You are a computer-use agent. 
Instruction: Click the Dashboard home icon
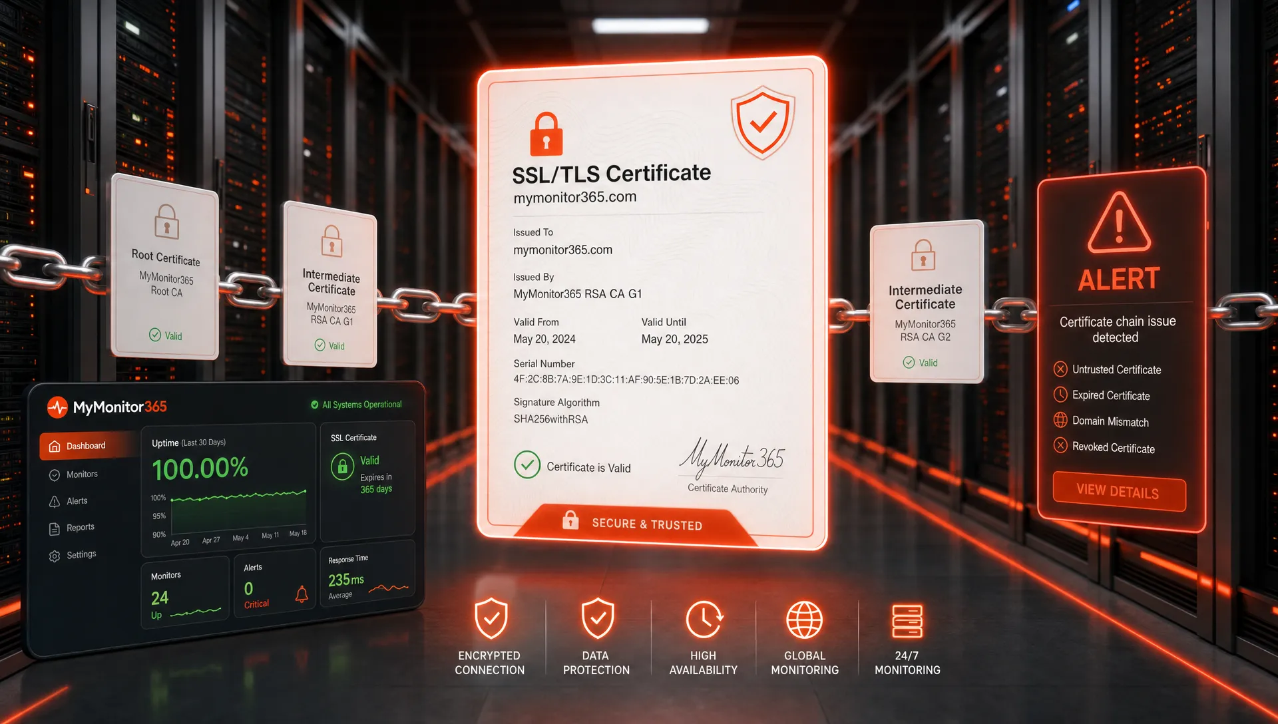point(55,447)
